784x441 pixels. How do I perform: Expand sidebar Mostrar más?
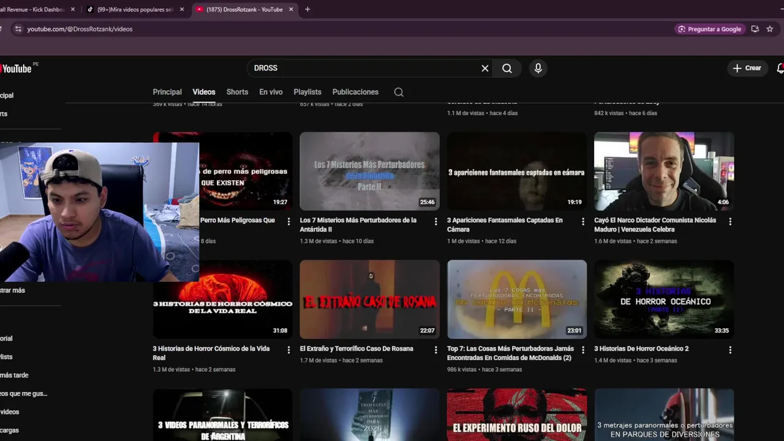pyautogui.click(x=13, y=290)
